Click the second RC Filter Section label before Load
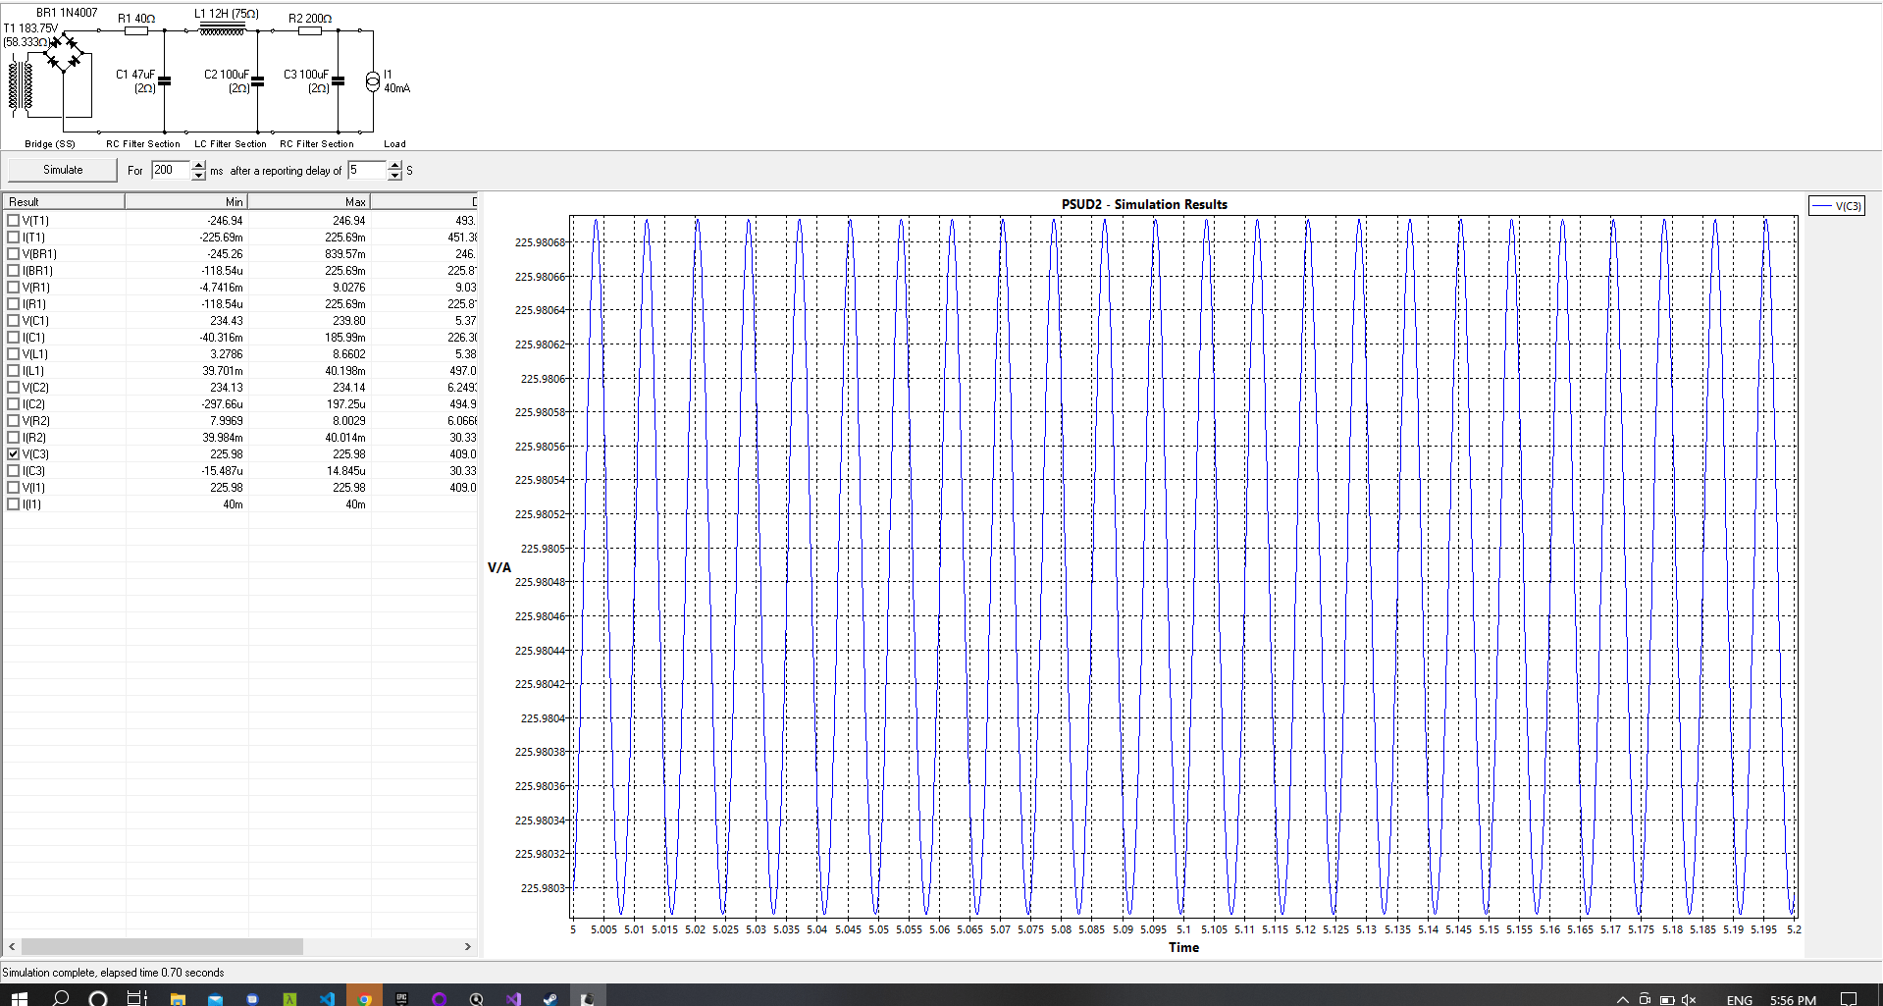 pyautogui.click(x=317, y=144)
